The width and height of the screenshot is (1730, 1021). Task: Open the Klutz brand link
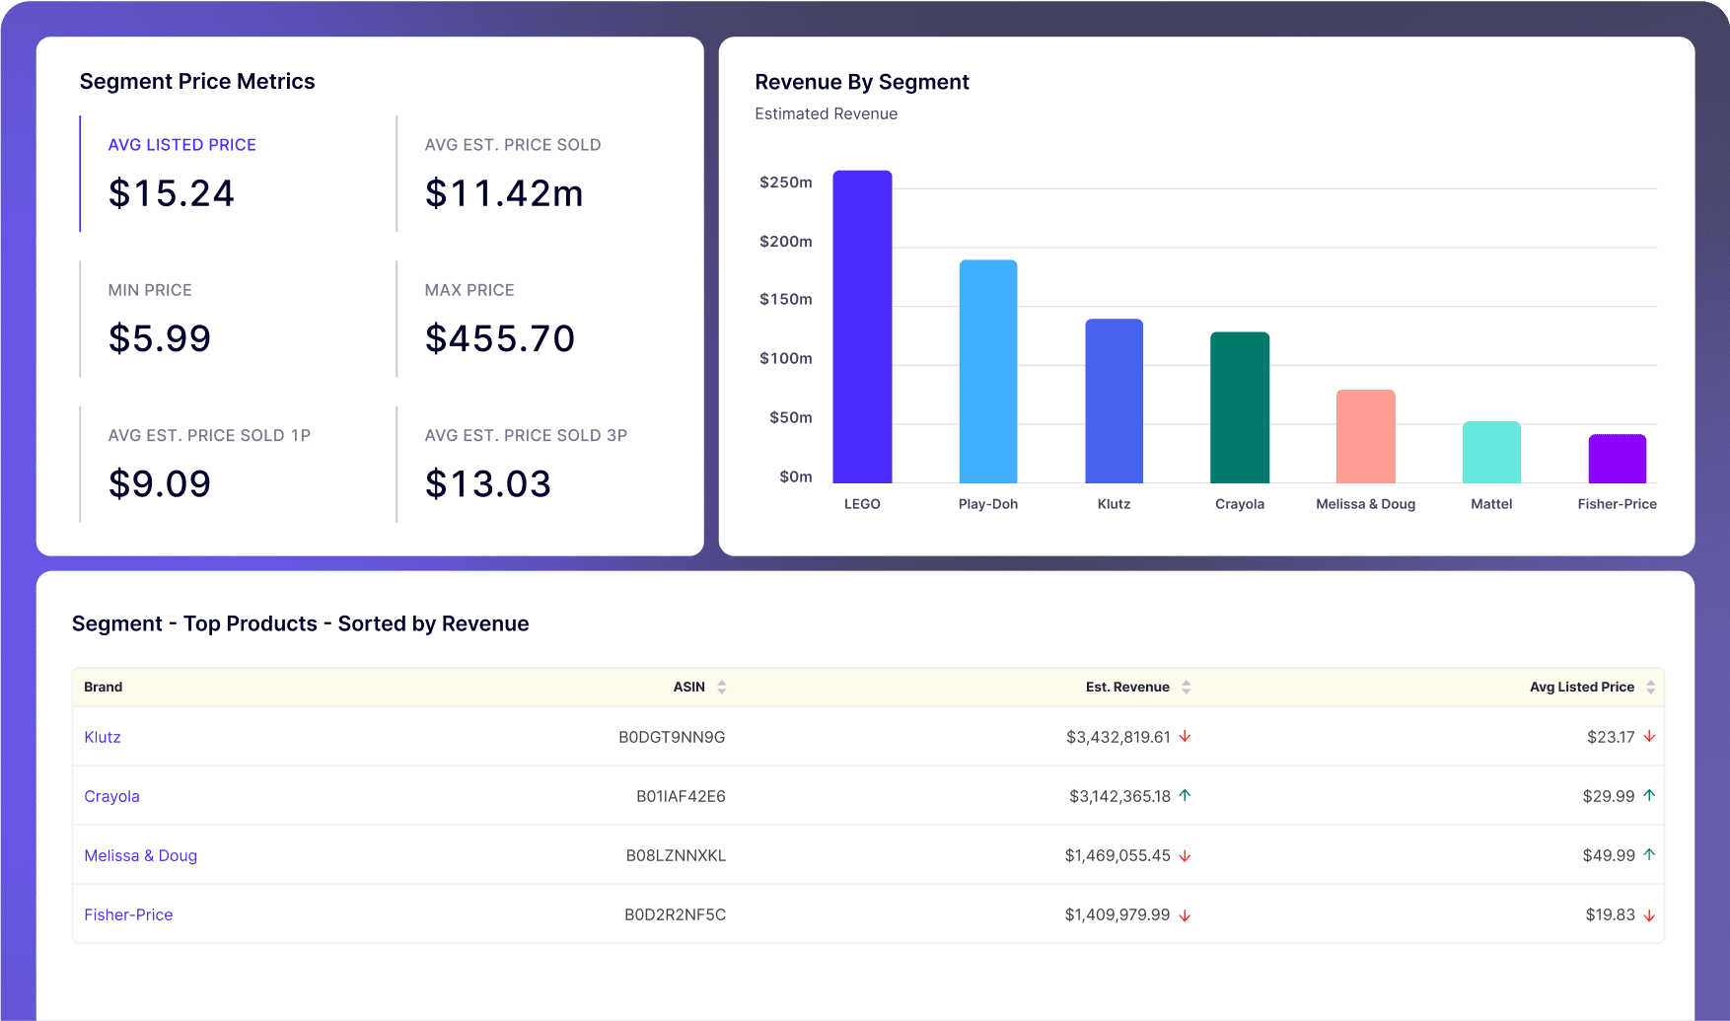coord(103,737)
